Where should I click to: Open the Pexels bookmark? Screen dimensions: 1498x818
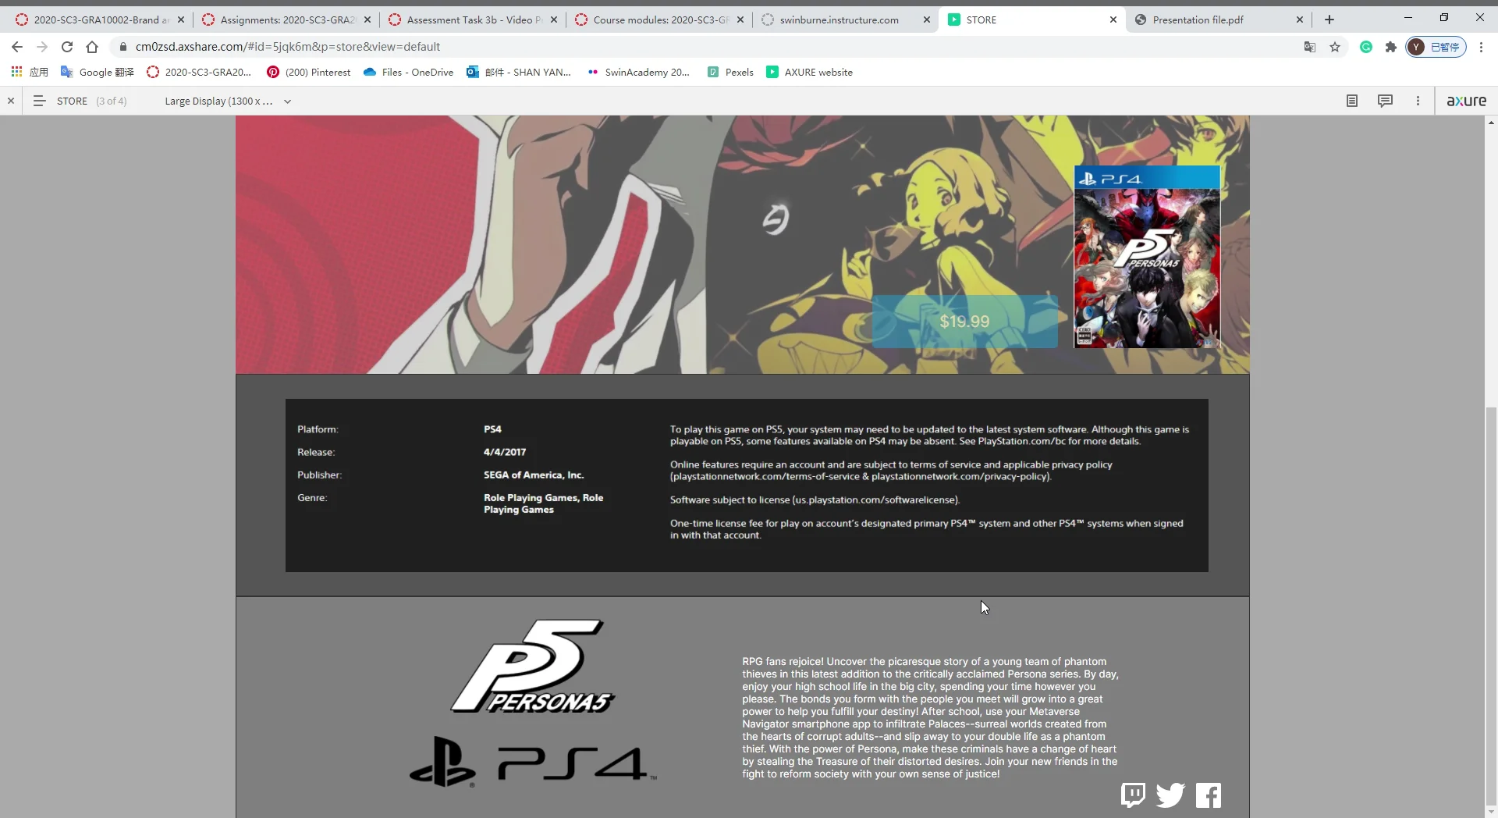[730, 72]
